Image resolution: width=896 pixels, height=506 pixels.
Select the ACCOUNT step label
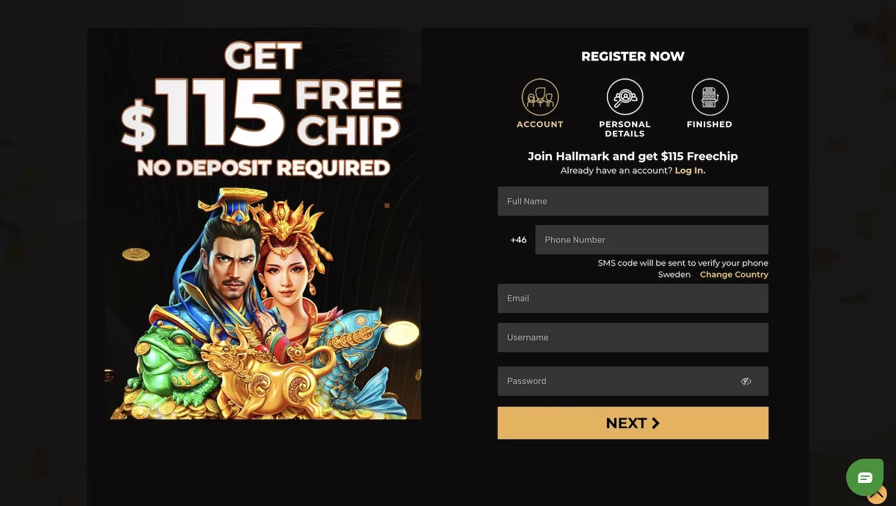coord(540,124)
